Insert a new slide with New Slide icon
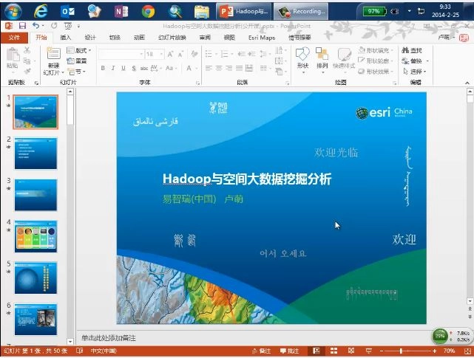 click(x=53, y=55)
